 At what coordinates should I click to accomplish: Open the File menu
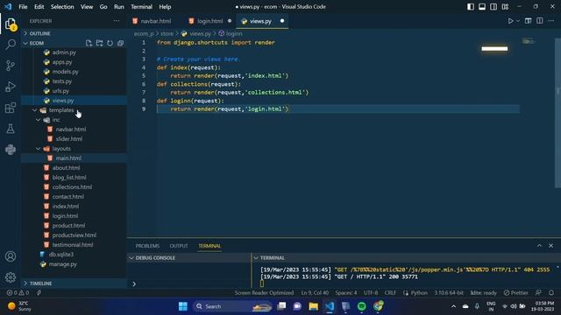[23, 7]
